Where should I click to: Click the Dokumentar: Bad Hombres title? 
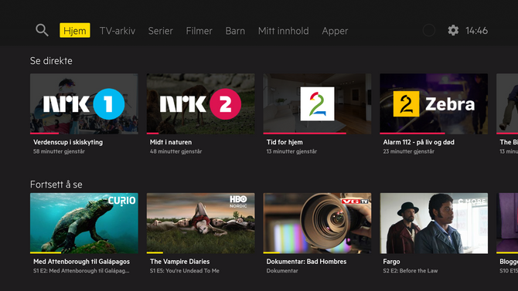pyautogui.click(x=307, y=262)
